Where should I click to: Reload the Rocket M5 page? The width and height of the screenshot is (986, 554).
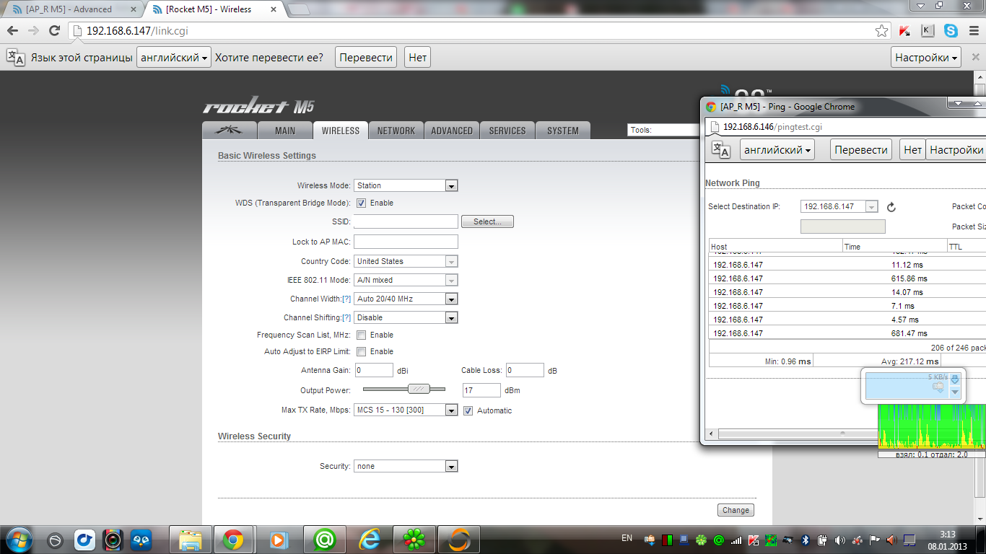pos(54,30)
